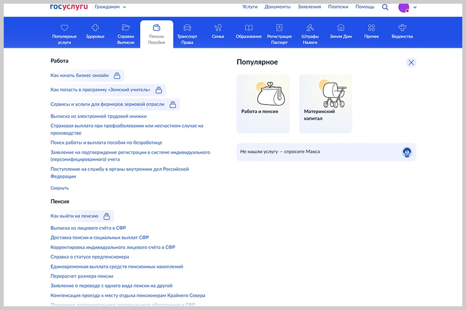This screenshot has width=466, height=310.
Task: Click the icon beside Как выйти на пенсию
Action: point(107,216)
